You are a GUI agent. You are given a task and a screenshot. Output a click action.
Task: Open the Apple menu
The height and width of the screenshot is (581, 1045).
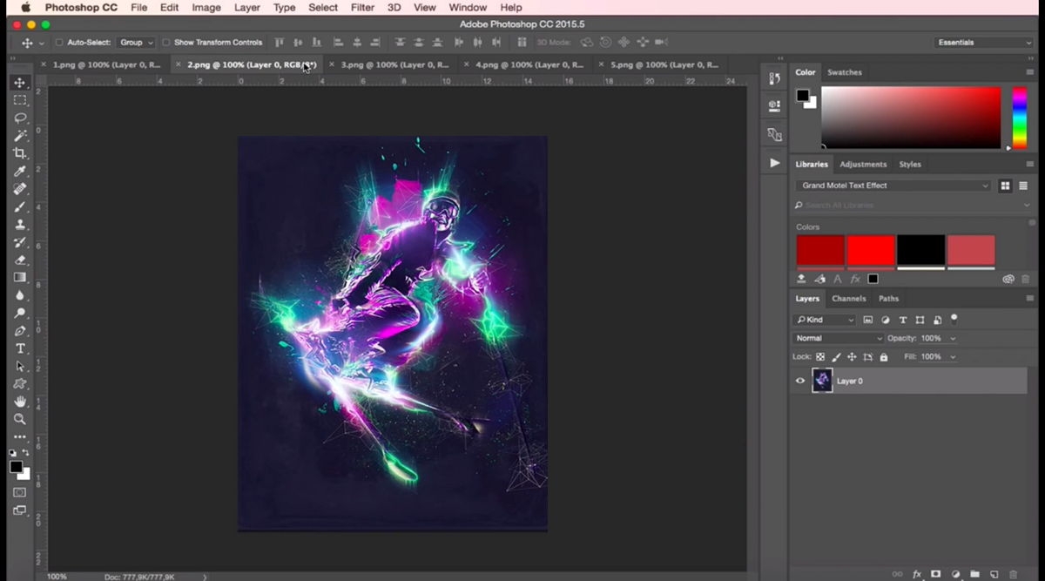pos(25,7)
